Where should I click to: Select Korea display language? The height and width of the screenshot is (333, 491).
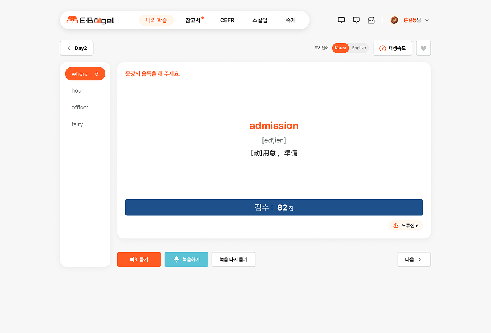point(340,48)
